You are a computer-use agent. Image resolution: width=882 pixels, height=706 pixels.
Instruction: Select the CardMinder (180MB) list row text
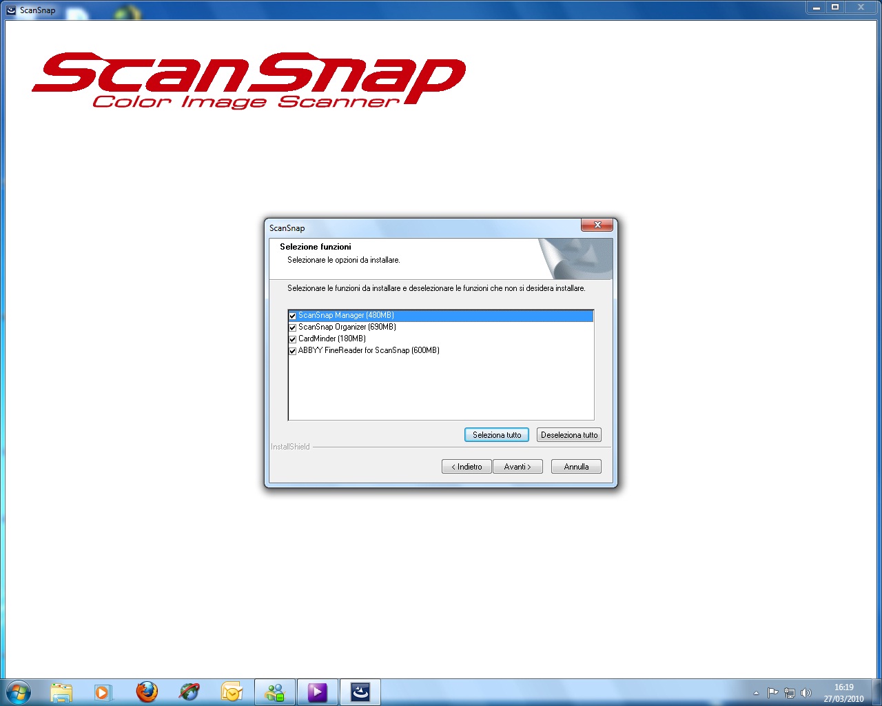pyautogui.click(x=332, y=339)
